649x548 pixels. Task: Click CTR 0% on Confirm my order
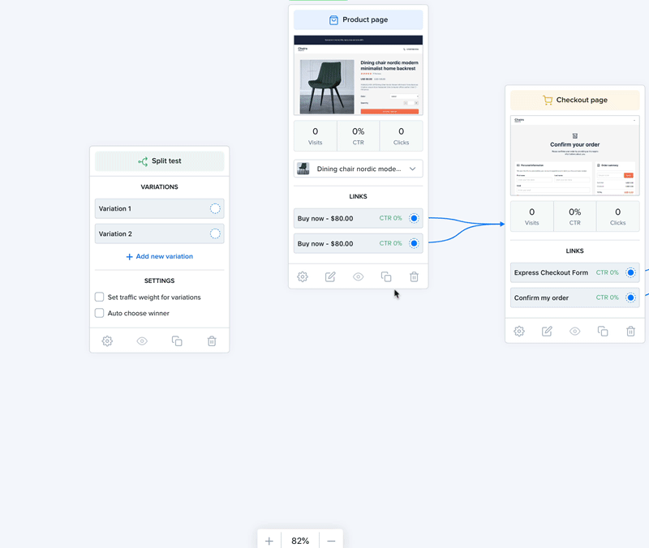[x=607, y=298]
